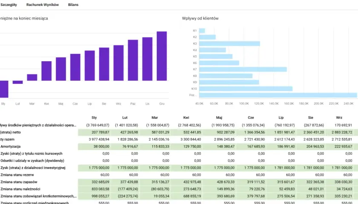Select the K1 customer bar
358x204 pixels.
(x=202, y=31)
